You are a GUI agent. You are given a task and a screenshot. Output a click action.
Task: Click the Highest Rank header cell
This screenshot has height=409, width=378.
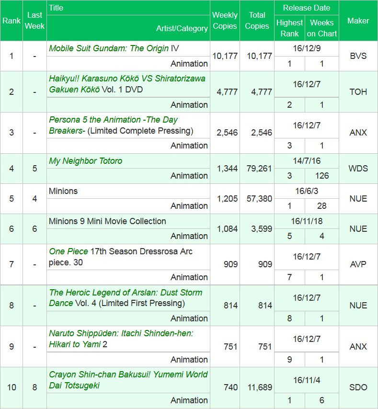[289, 28]
